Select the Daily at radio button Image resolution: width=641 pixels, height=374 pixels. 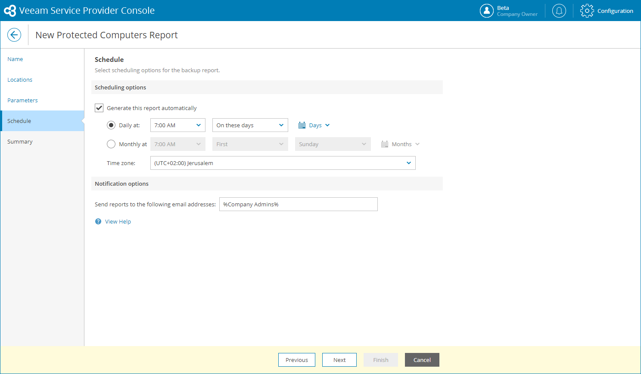pyautogui.click(x=111, y=125)
